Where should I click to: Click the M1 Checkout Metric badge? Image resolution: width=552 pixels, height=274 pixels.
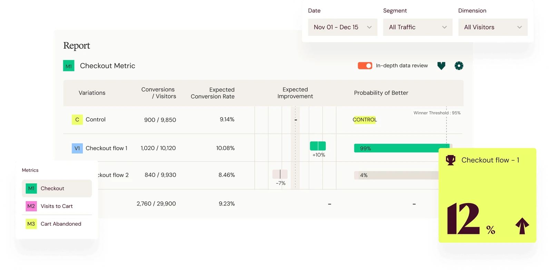coord(69,66)
